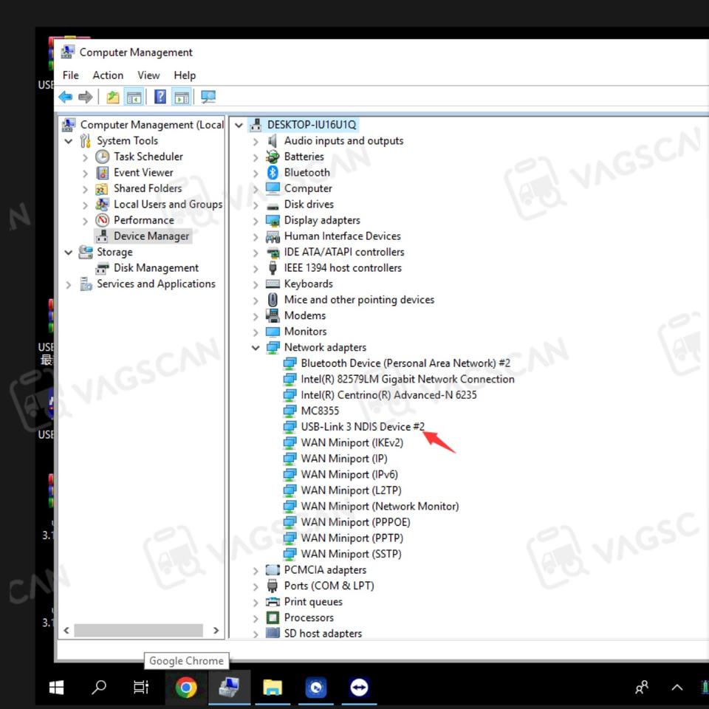Collapse the System Tools tree node
709x709 pixels.
[x=69, y=142]
